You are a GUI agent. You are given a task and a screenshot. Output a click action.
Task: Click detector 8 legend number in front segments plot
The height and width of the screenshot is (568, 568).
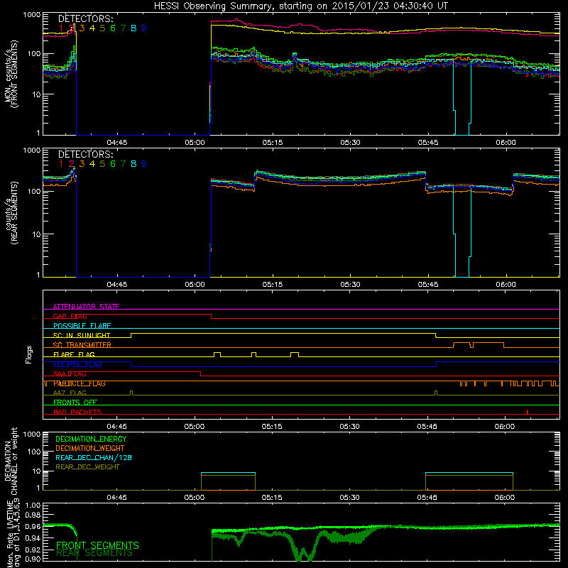[x=133, y=28]
